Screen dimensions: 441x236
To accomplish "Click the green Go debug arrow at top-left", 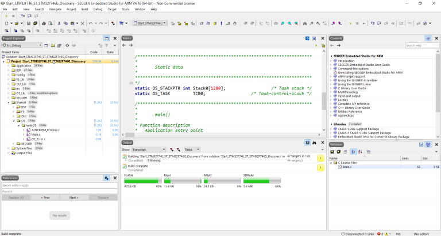I will point(5,16).
